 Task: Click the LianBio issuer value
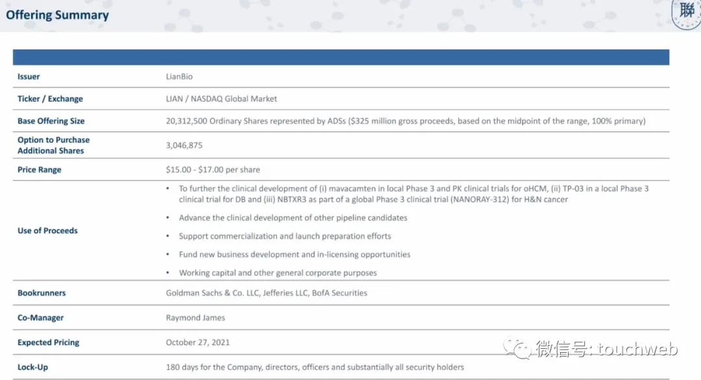point(179,77)
